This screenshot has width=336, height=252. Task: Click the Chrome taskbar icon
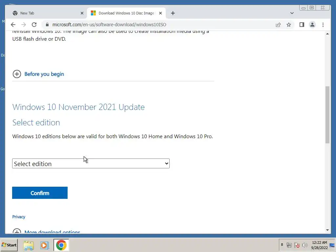coord(61,245)
